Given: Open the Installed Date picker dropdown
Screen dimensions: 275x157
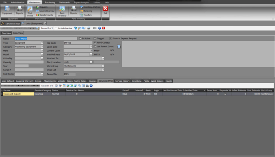Looking at the screenshot, I should (91, 54).
